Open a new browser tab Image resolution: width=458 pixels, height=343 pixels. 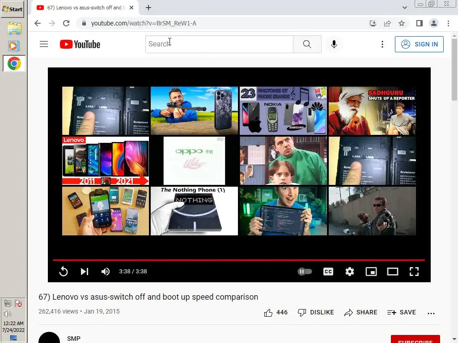(x=148, y=8)
